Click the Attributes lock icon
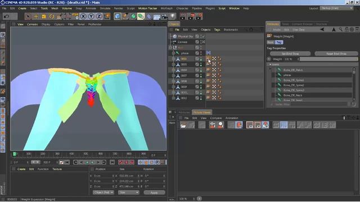The height and width of the screenshot is (202, 360). [346, 29]
